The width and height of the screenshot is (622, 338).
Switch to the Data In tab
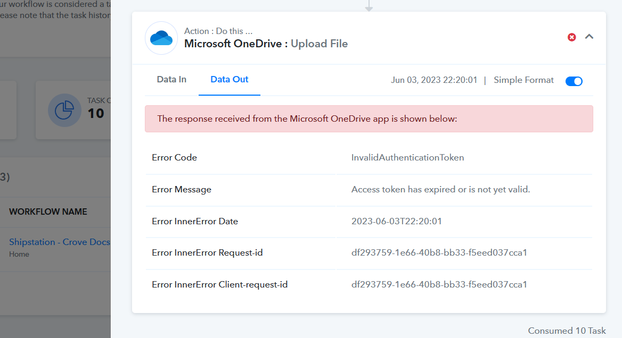pos(171,80)
